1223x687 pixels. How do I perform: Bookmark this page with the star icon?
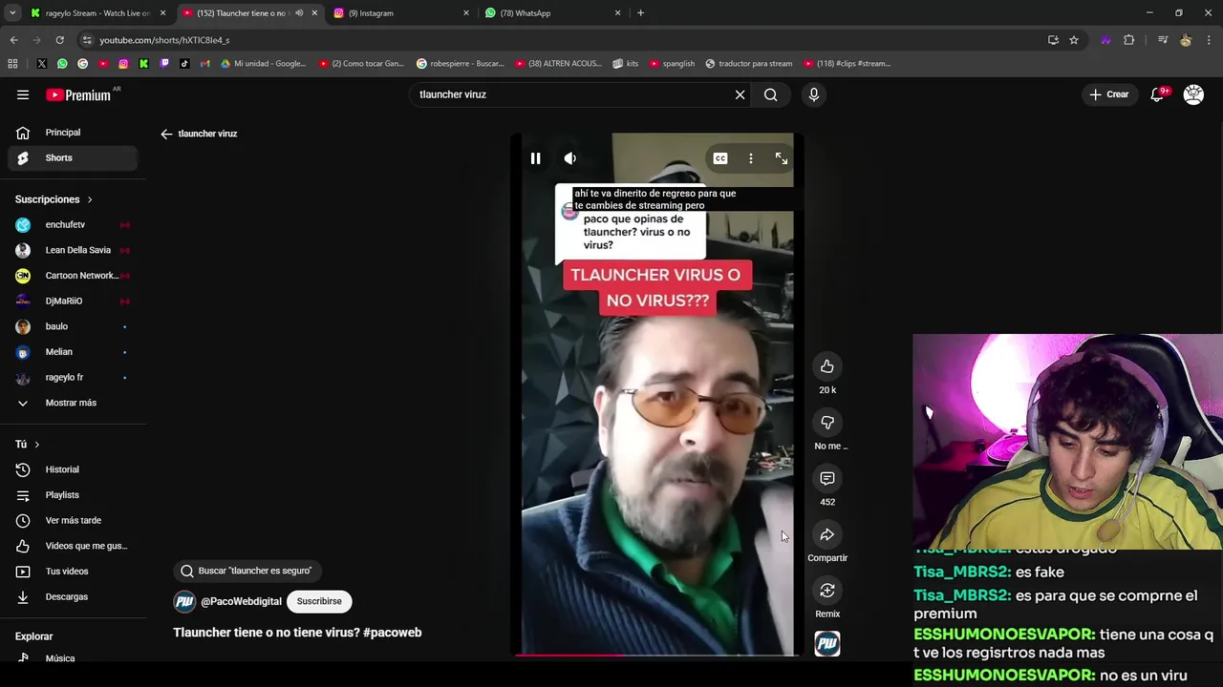point(1074,40)
